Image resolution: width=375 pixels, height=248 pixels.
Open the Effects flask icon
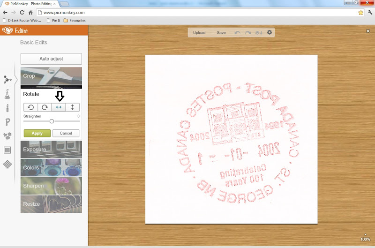coord(7,94)
